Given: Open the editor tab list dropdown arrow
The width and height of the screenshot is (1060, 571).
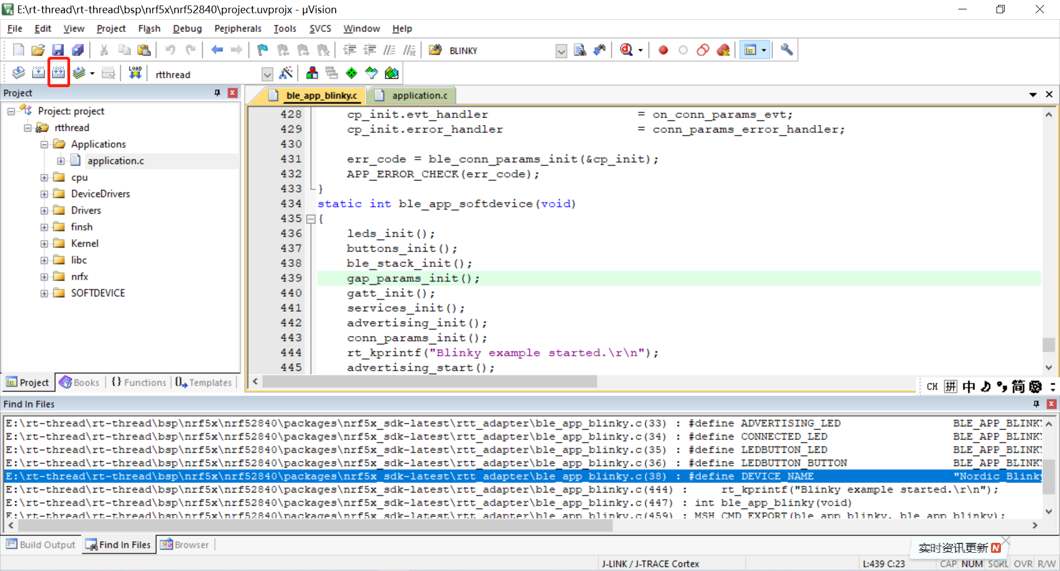Looking at the screenshot, I should tap(1033, 95).
